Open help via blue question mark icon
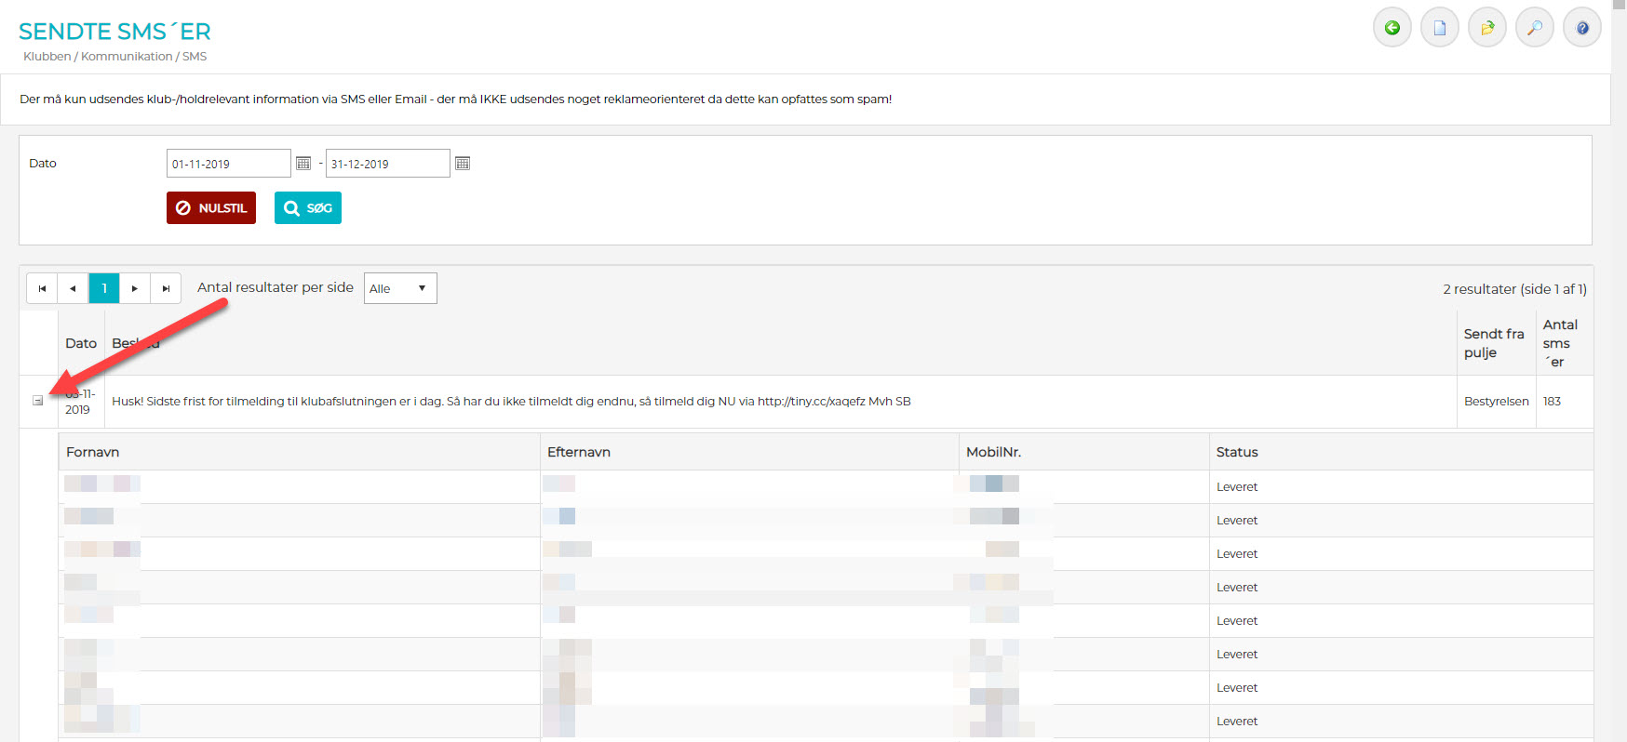Screen dimensions: 1627x742 (x=1581, y=28)
